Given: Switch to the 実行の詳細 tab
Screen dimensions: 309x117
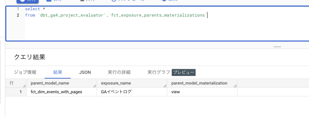Looking at the screenshot, I should tap(119, 72).
